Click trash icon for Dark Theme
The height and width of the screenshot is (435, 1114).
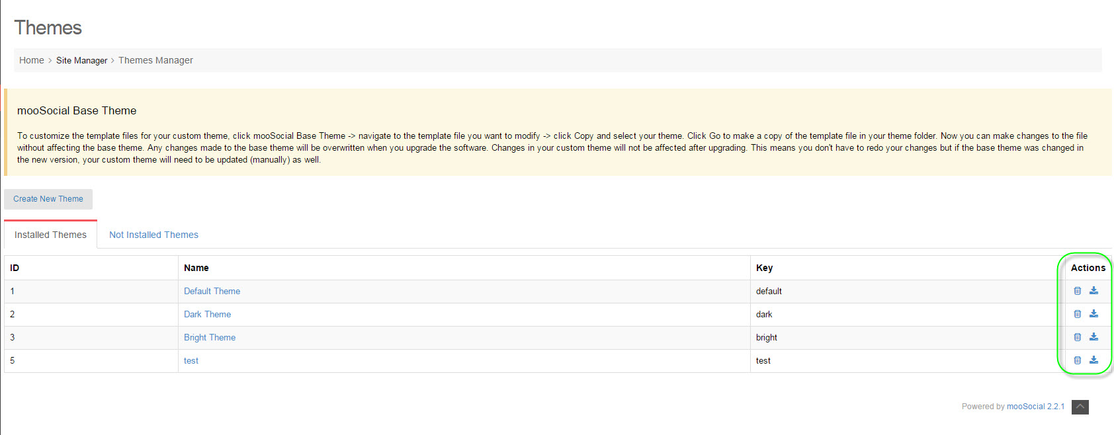(x=1077, y=314)
